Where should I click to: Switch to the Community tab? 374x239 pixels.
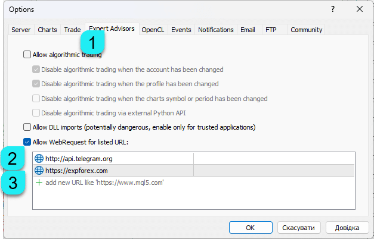point(306,30)
